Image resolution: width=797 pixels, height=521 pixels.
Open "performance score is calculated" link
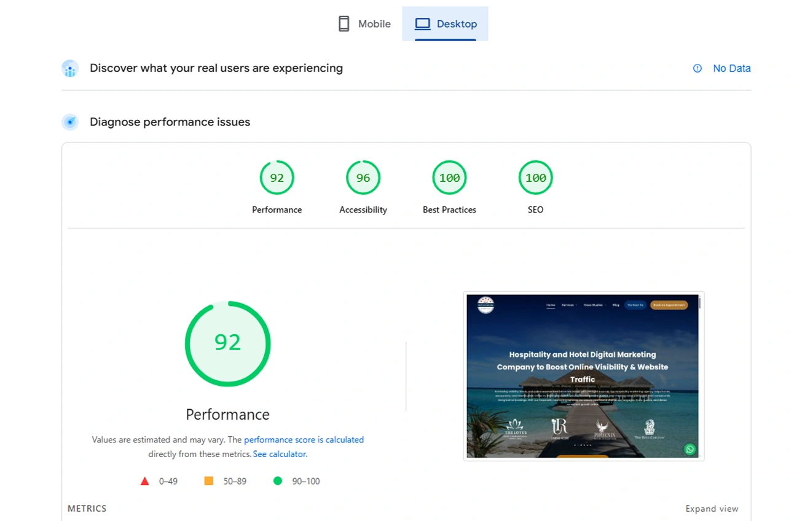coord(304,440)
